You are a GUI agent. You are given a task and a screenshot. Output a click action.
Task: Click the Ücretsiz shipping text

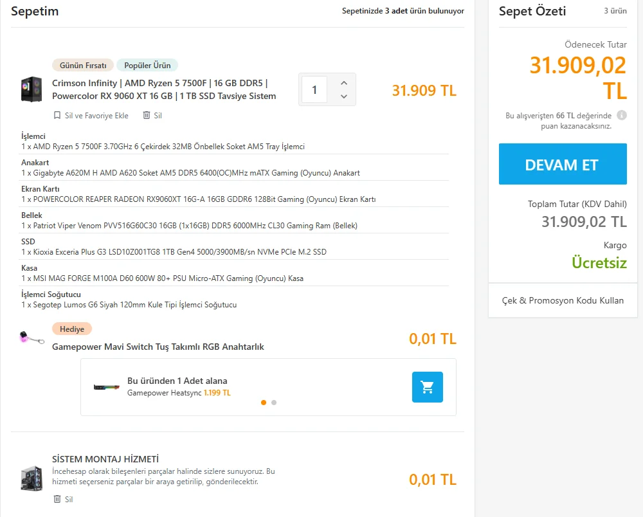pos(599,263)
